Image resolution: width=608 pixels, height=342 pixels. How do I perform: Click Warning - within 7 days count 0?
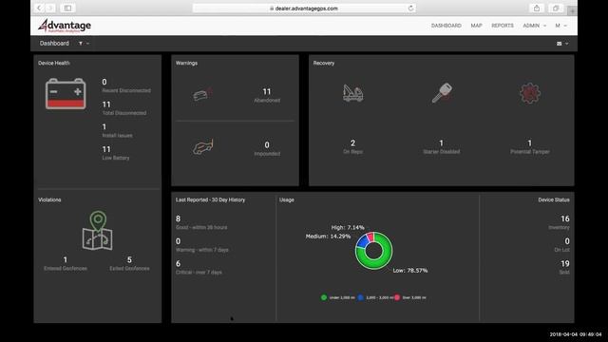(178, 241)
